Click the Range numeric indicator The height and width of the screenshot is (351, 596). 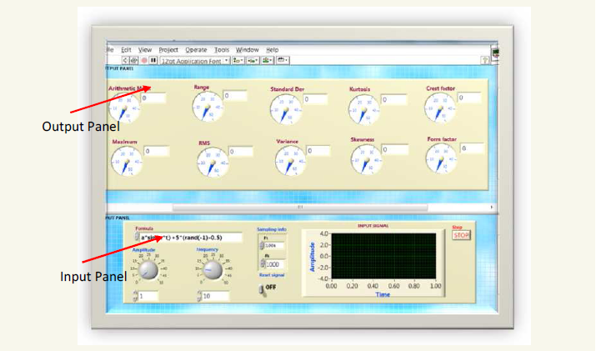click(x=235, y=96)
